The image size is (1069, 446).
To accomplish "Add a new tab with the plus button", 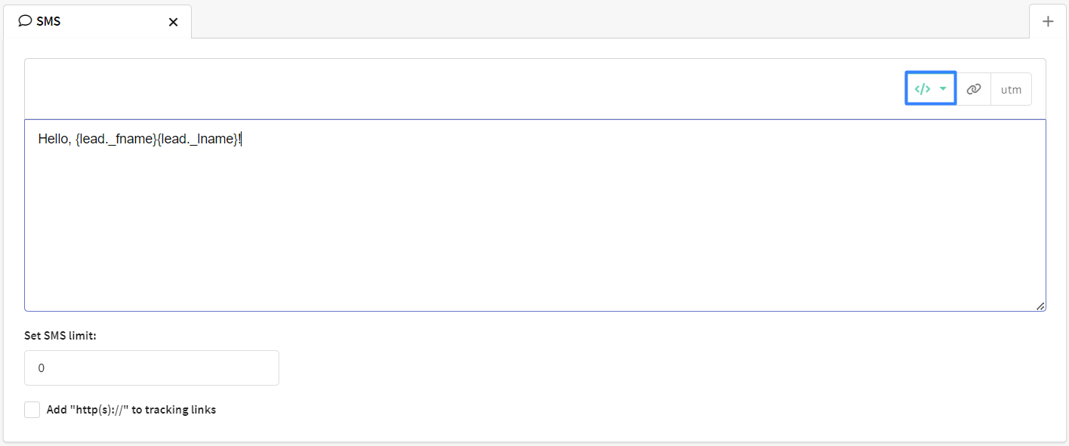I will click(1048, 21).
